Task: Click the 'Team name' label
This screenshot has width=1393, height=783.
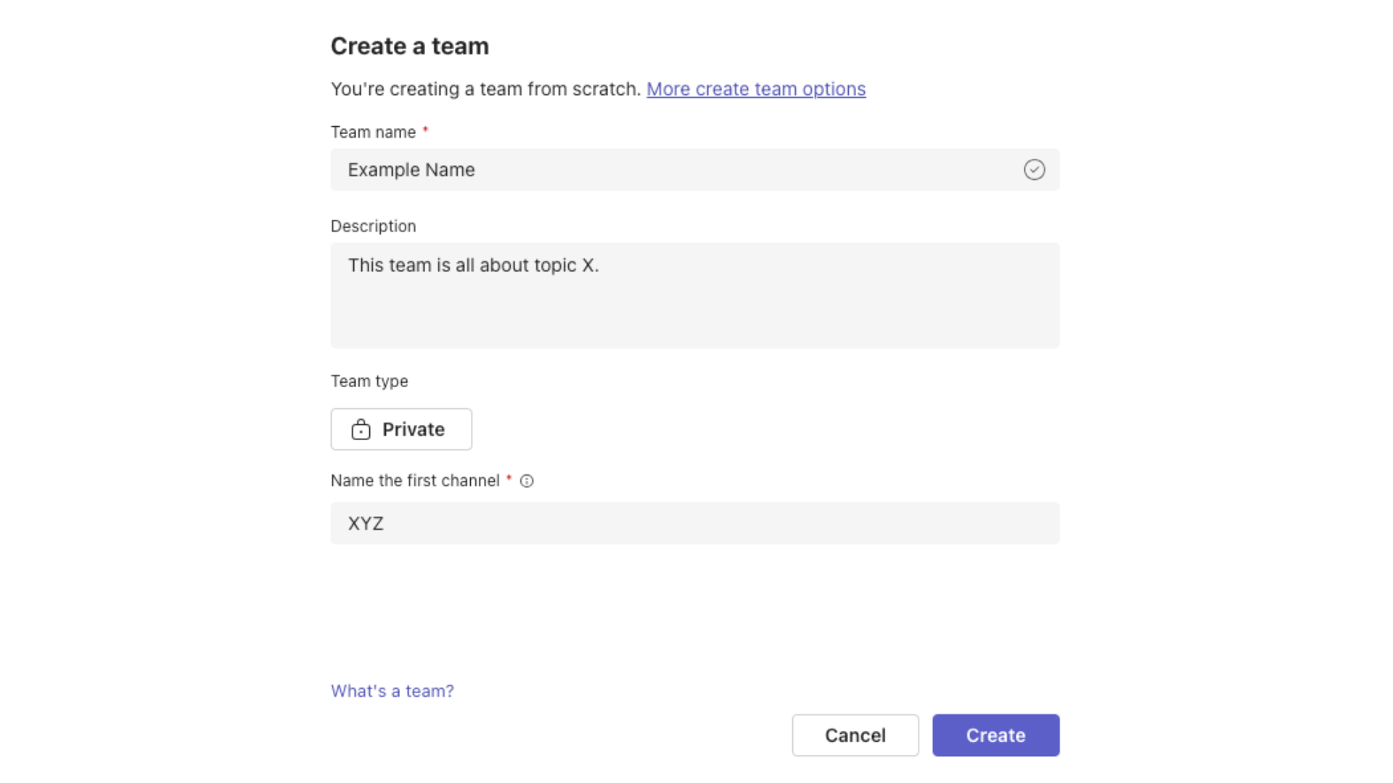Action: click(374, 132)
